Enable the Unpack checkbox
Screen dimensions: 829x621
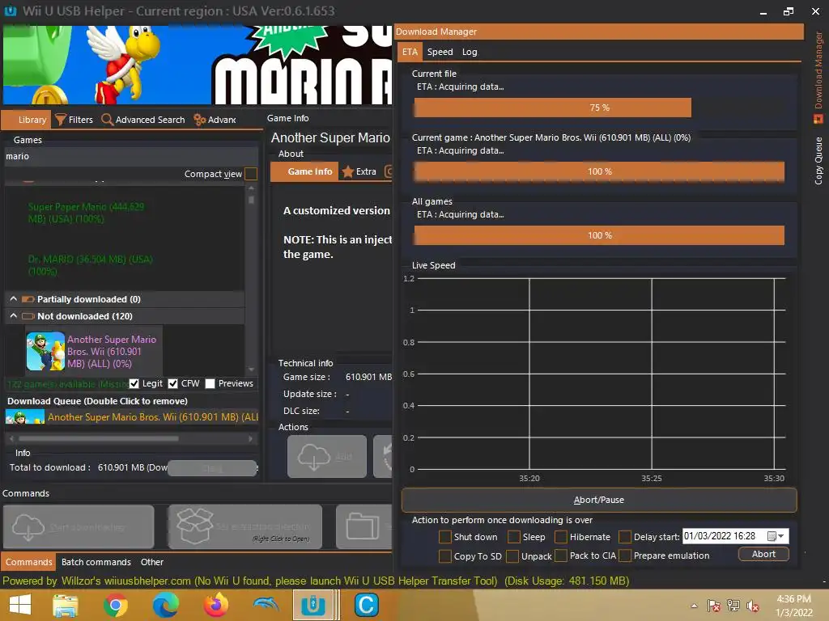[512, 556]
